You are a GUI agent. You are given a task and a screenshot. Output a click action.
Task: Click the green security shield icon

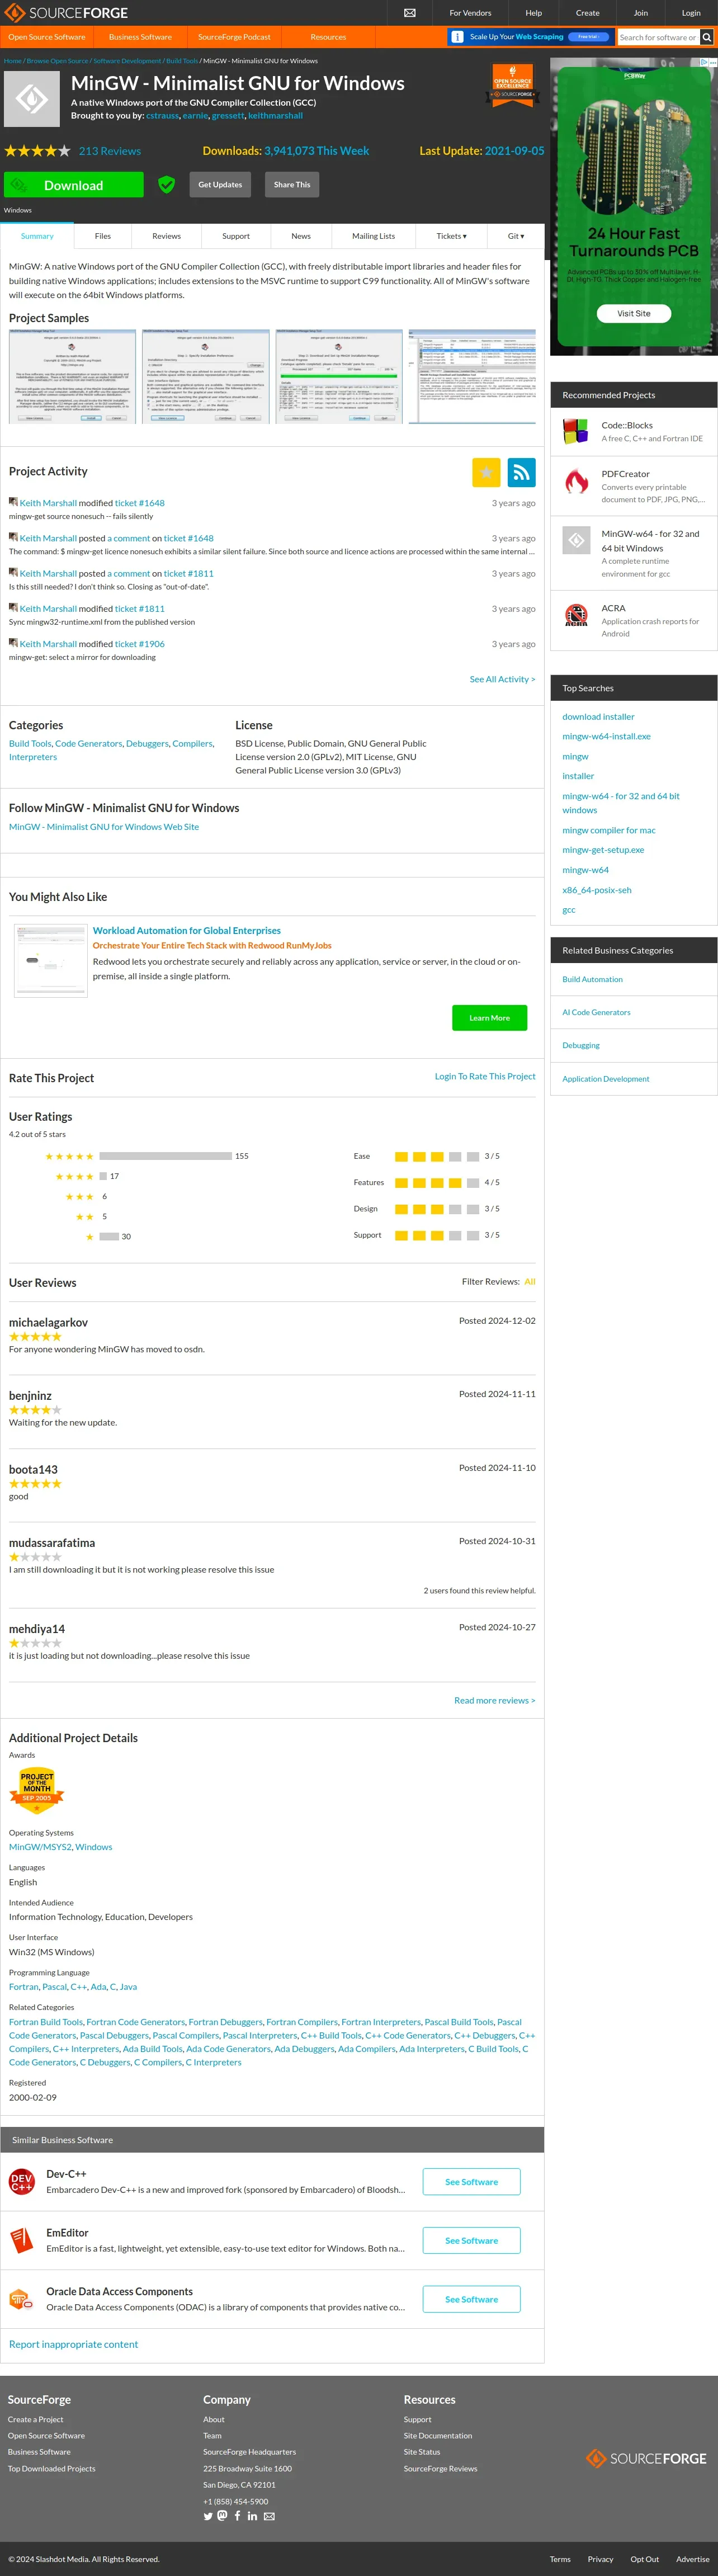(166, 184)
